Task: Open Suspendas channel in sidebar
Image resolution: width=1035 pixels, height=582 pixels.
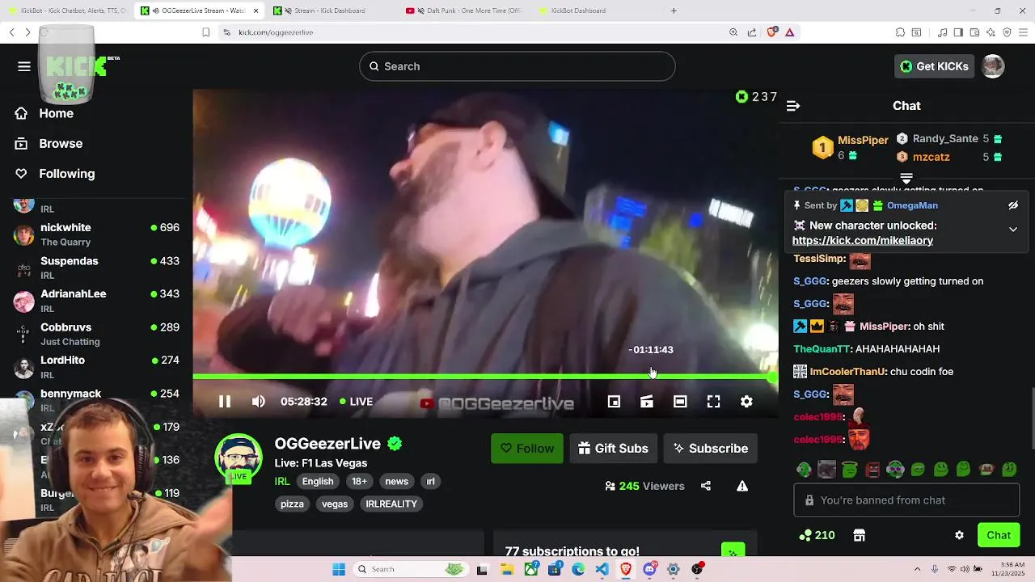Action: [x=96, y=268]
